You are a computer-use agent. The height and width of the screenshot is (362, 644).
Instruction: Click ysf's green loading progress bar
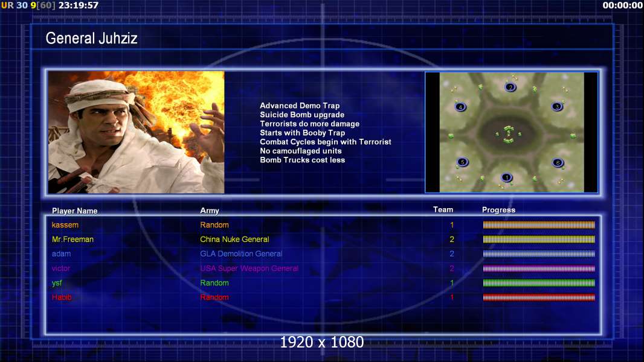click(x=539, y=283)
